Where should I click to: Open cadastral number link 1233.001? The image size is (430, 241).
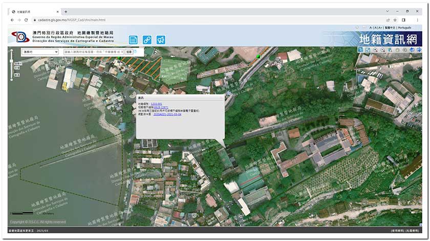[x=157, y=104]
